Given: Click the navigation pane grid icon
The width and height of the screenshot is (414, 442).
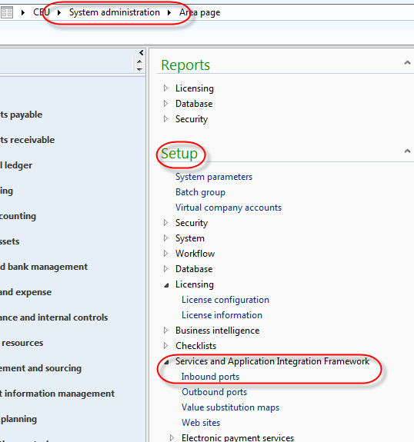Looking at the screenshot, I should [x=6, y=12].
